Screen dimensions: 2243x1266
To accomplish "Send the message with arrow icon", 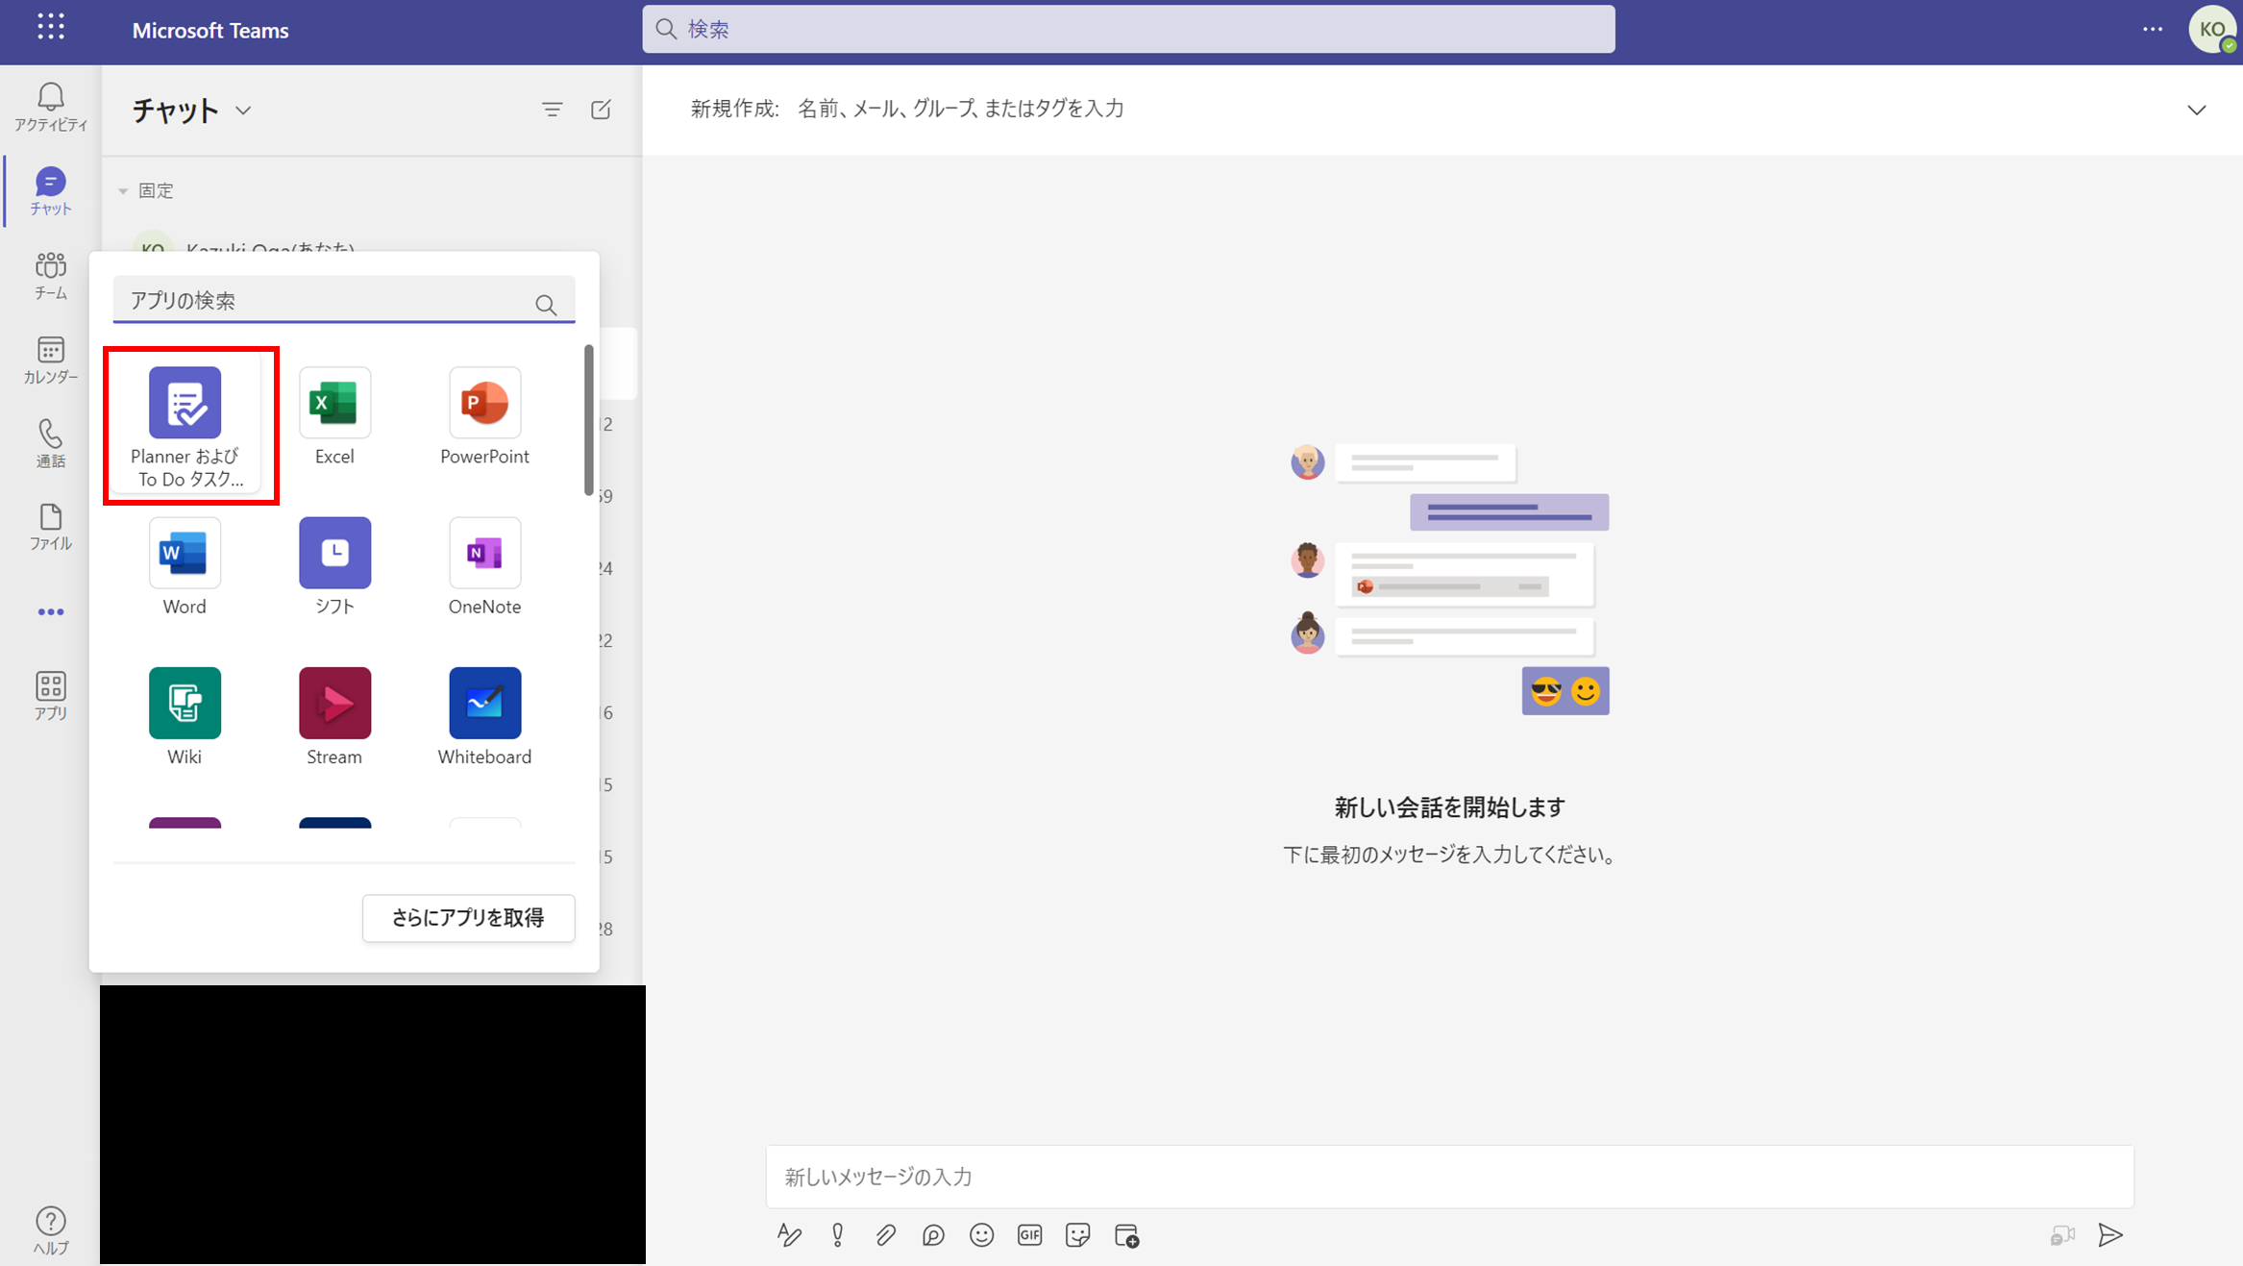I will [2110, 1235].
